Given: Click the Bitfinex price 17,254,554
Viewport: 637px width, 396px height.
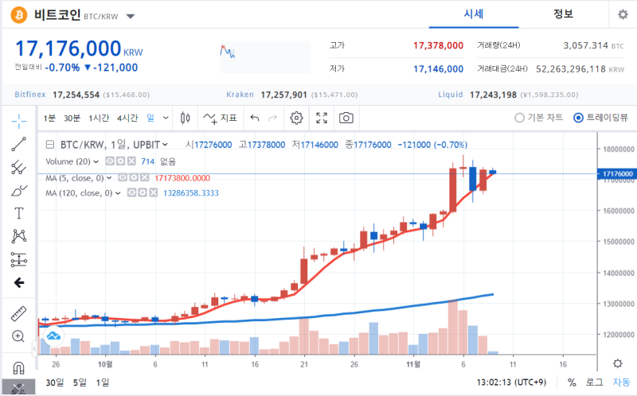Looking at the screenshot, I should click(76, 95).
